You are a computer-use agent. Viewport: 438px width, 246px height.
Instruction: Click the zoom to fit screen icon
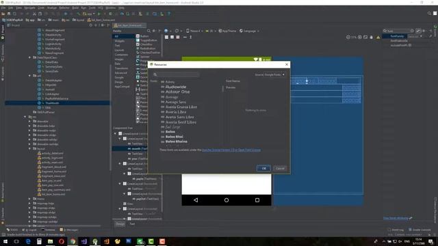[x=365, y=37]
